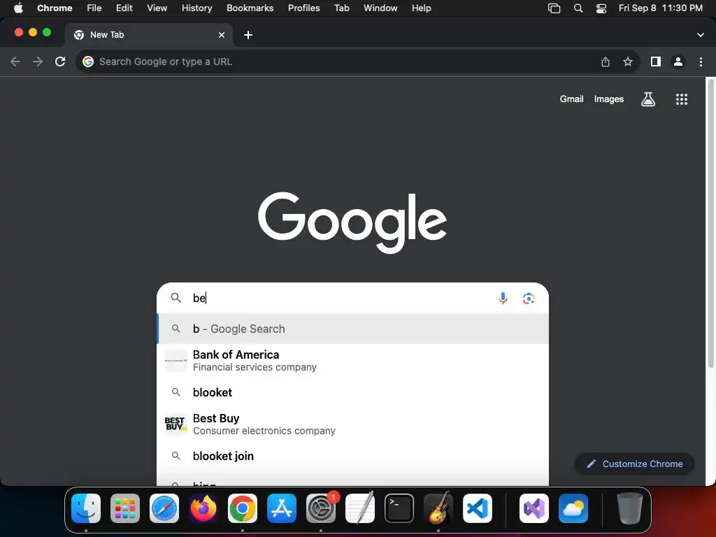Open the View menu
The width and height of the screenshot is (716, 537).
coord(157,8)
